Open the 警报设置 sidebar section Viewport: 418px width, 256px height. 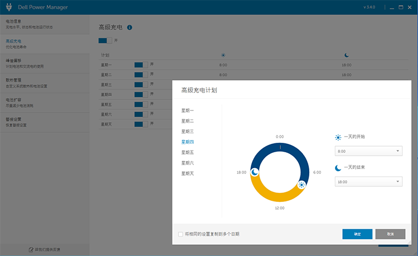coord(45,122)
